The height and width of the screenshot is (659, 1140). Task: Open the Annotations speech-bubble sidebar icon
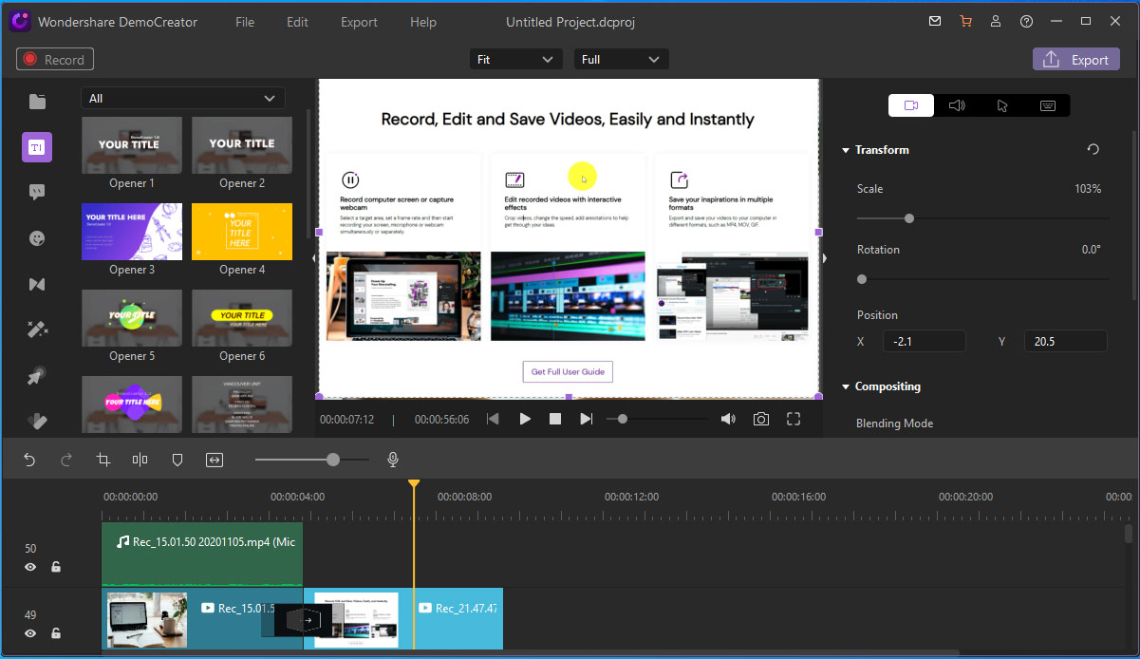[37, 192]
